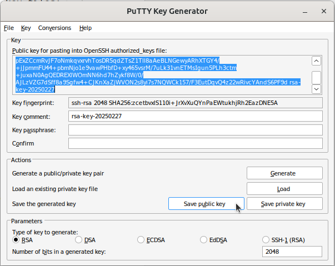Click the Generate button
This screenshot has height=266, width=335.
(x=284, y=173)
